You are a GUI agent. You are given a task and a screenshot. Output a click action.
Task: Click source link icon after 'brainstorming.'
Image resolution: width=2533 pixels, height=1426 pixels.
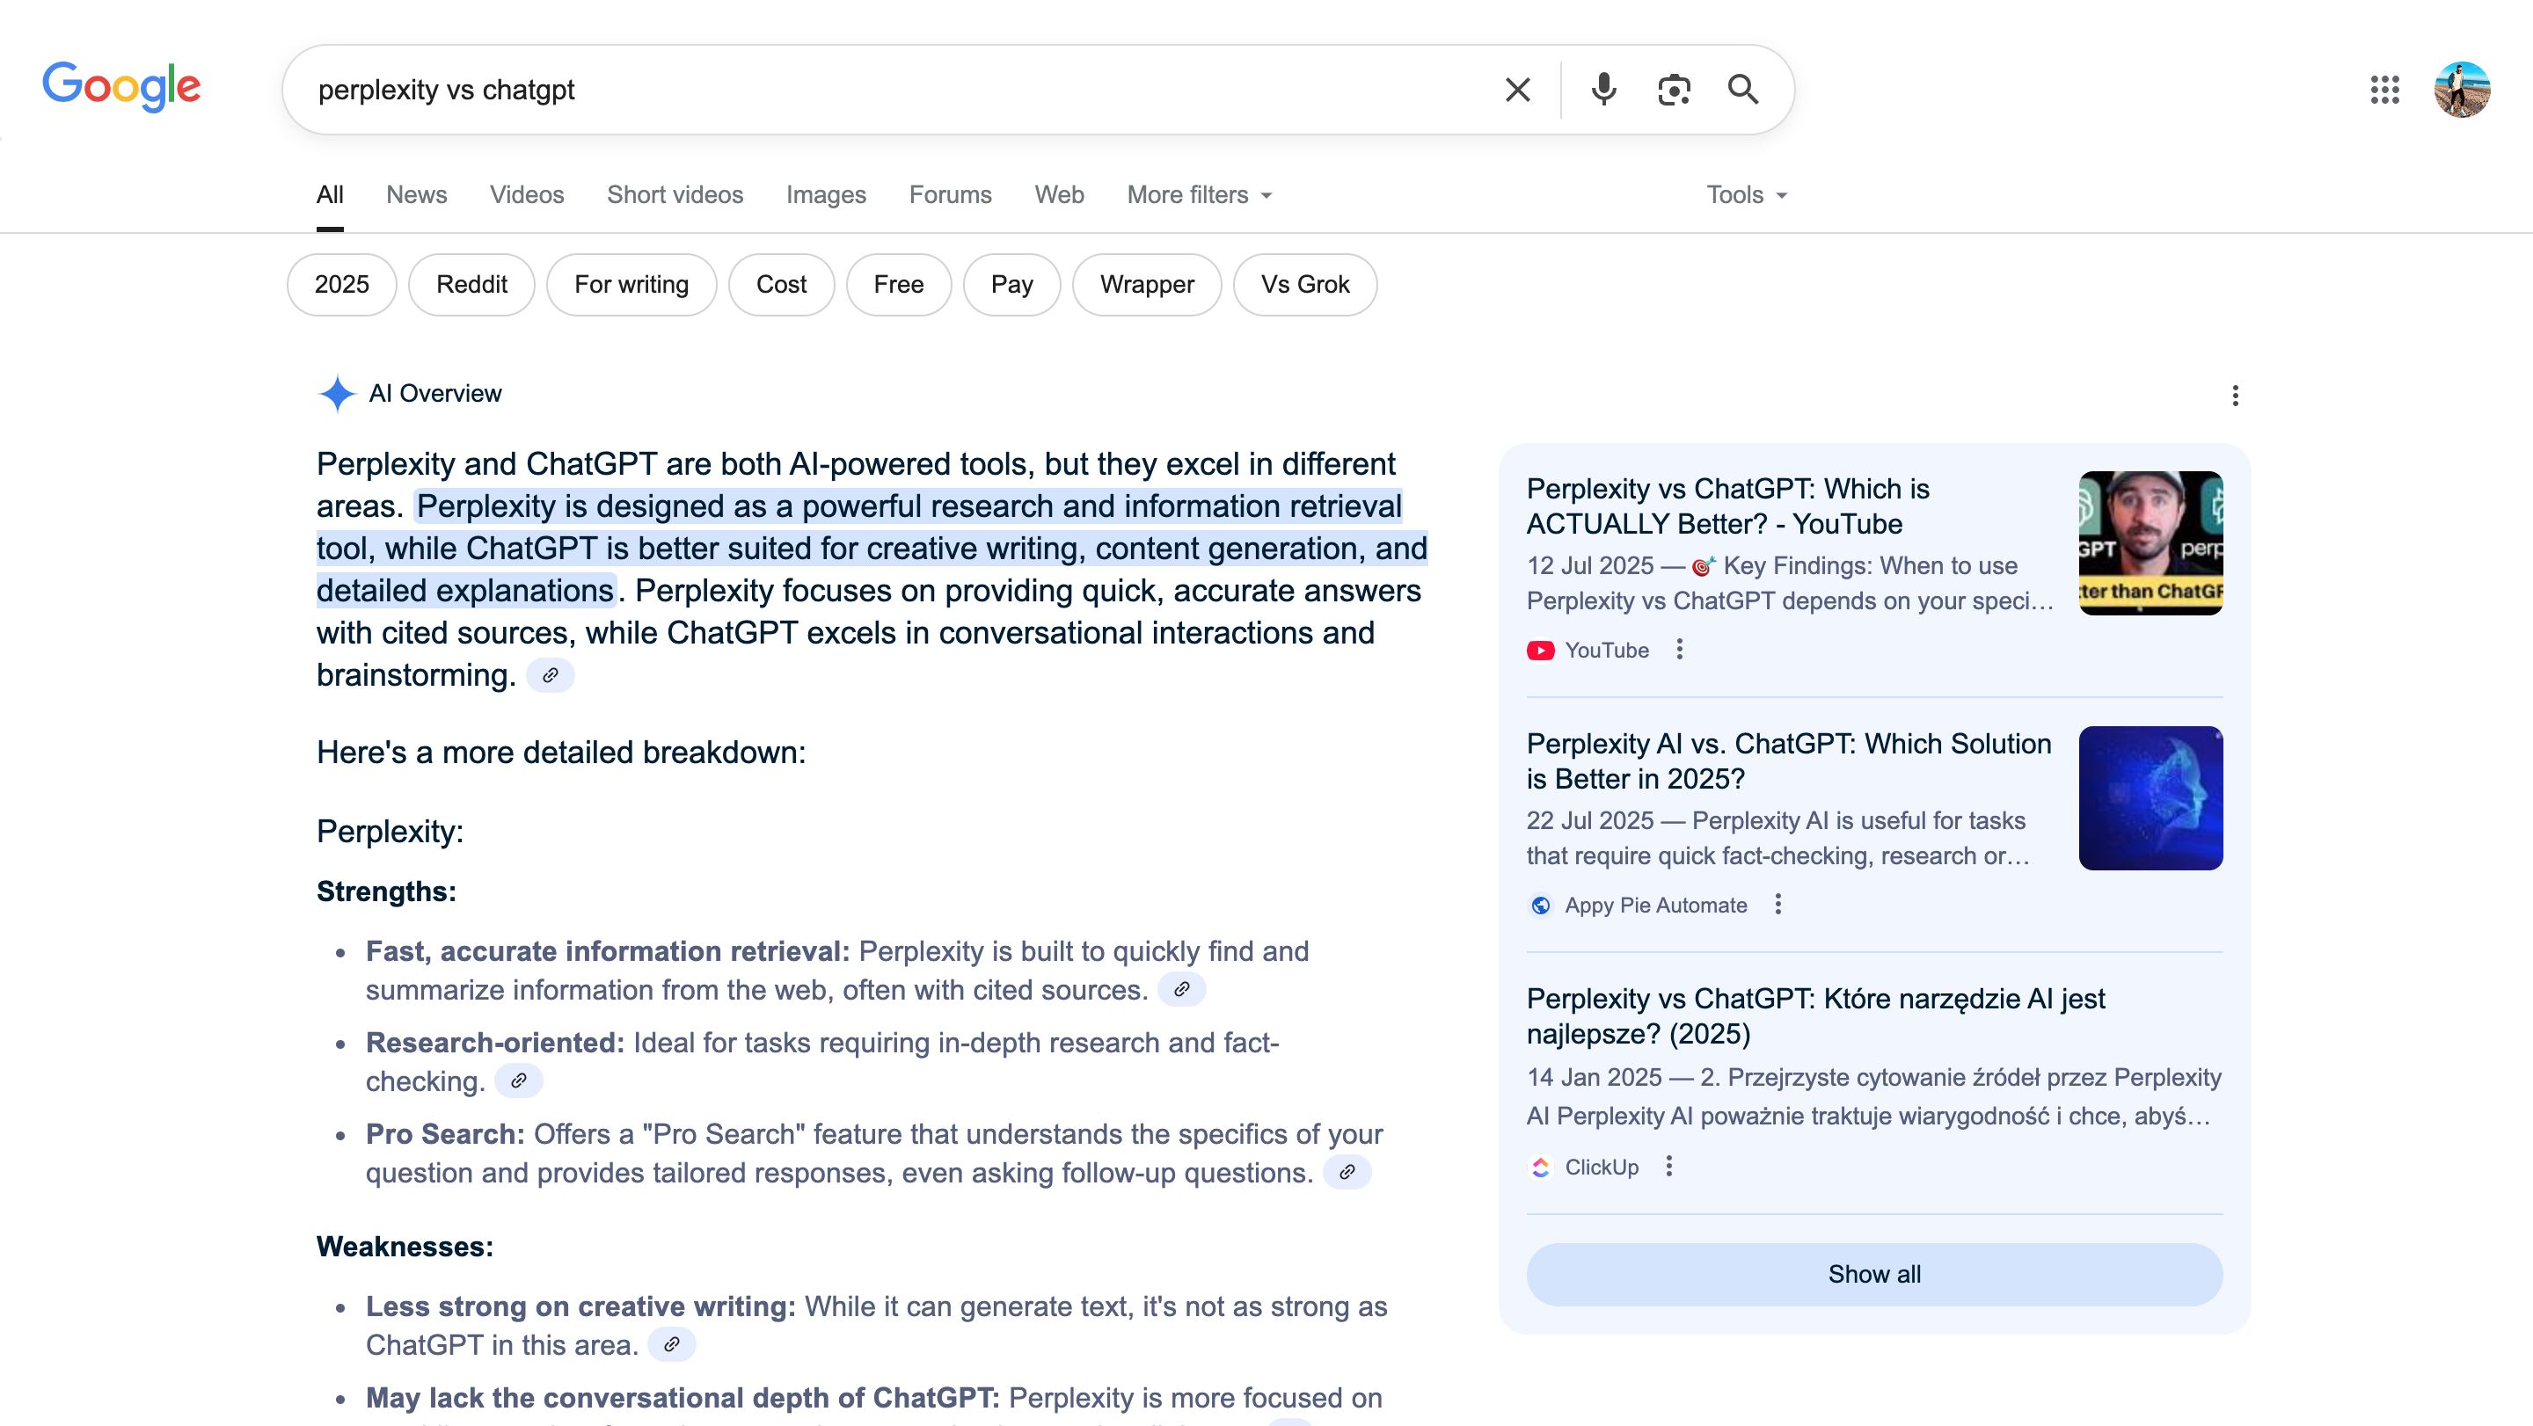[x=551, y=675]
